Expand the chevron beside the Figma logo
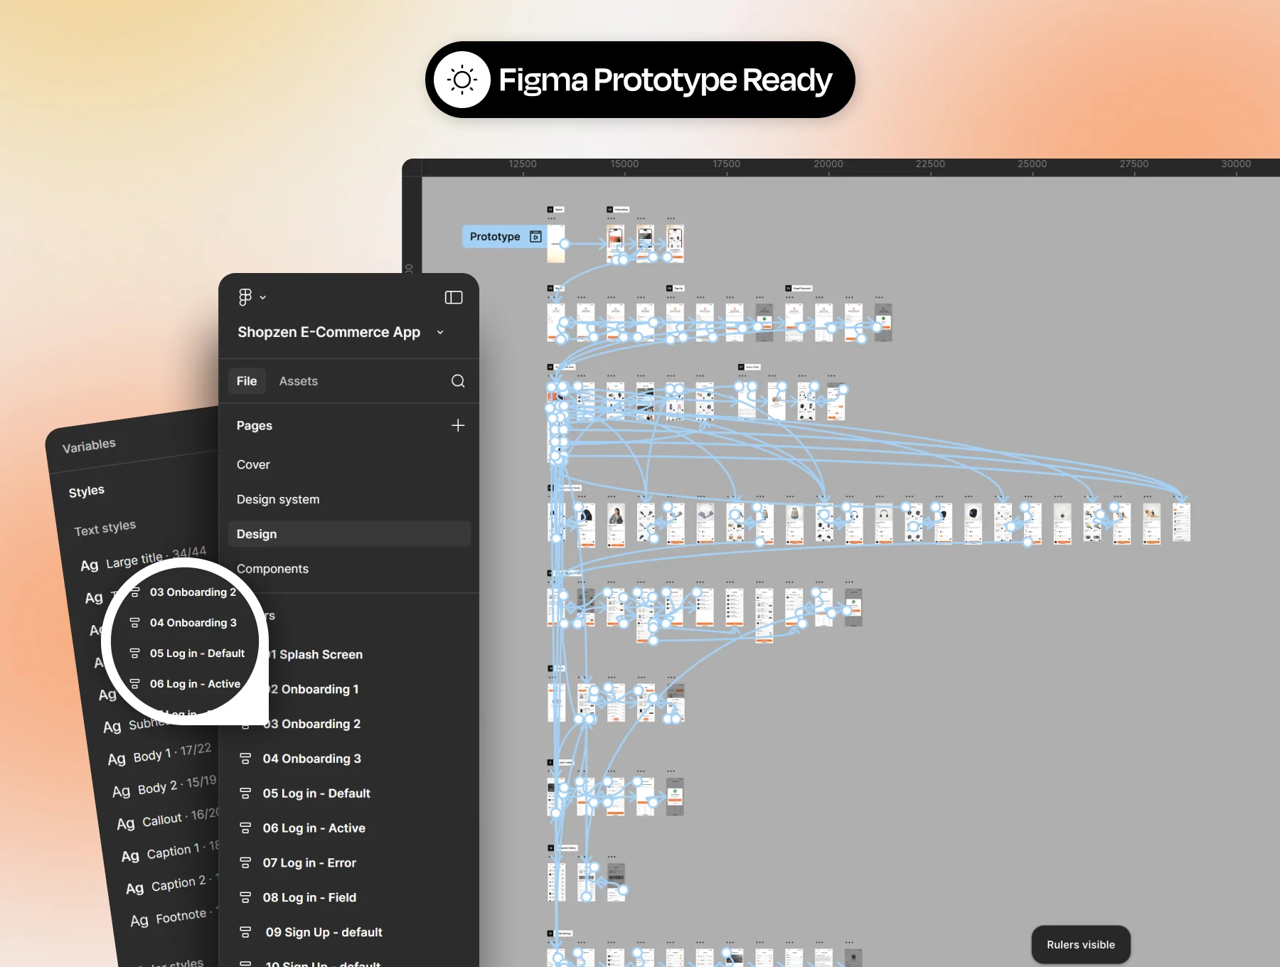This screenshot has width=1280, height=967. (263, 298)
